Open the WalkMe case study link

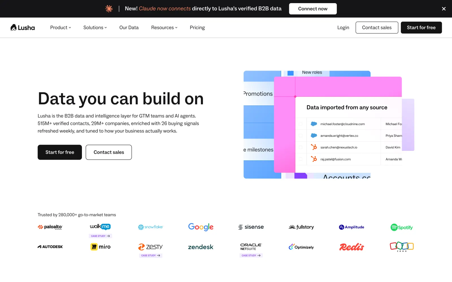(100, 236)
